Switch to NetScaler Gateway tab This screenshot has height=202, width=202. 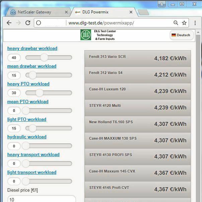click(x=34, y=12)
